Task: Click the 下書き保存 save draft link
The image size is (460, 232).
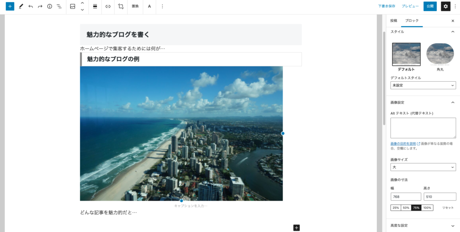Action: coord(386,6)
